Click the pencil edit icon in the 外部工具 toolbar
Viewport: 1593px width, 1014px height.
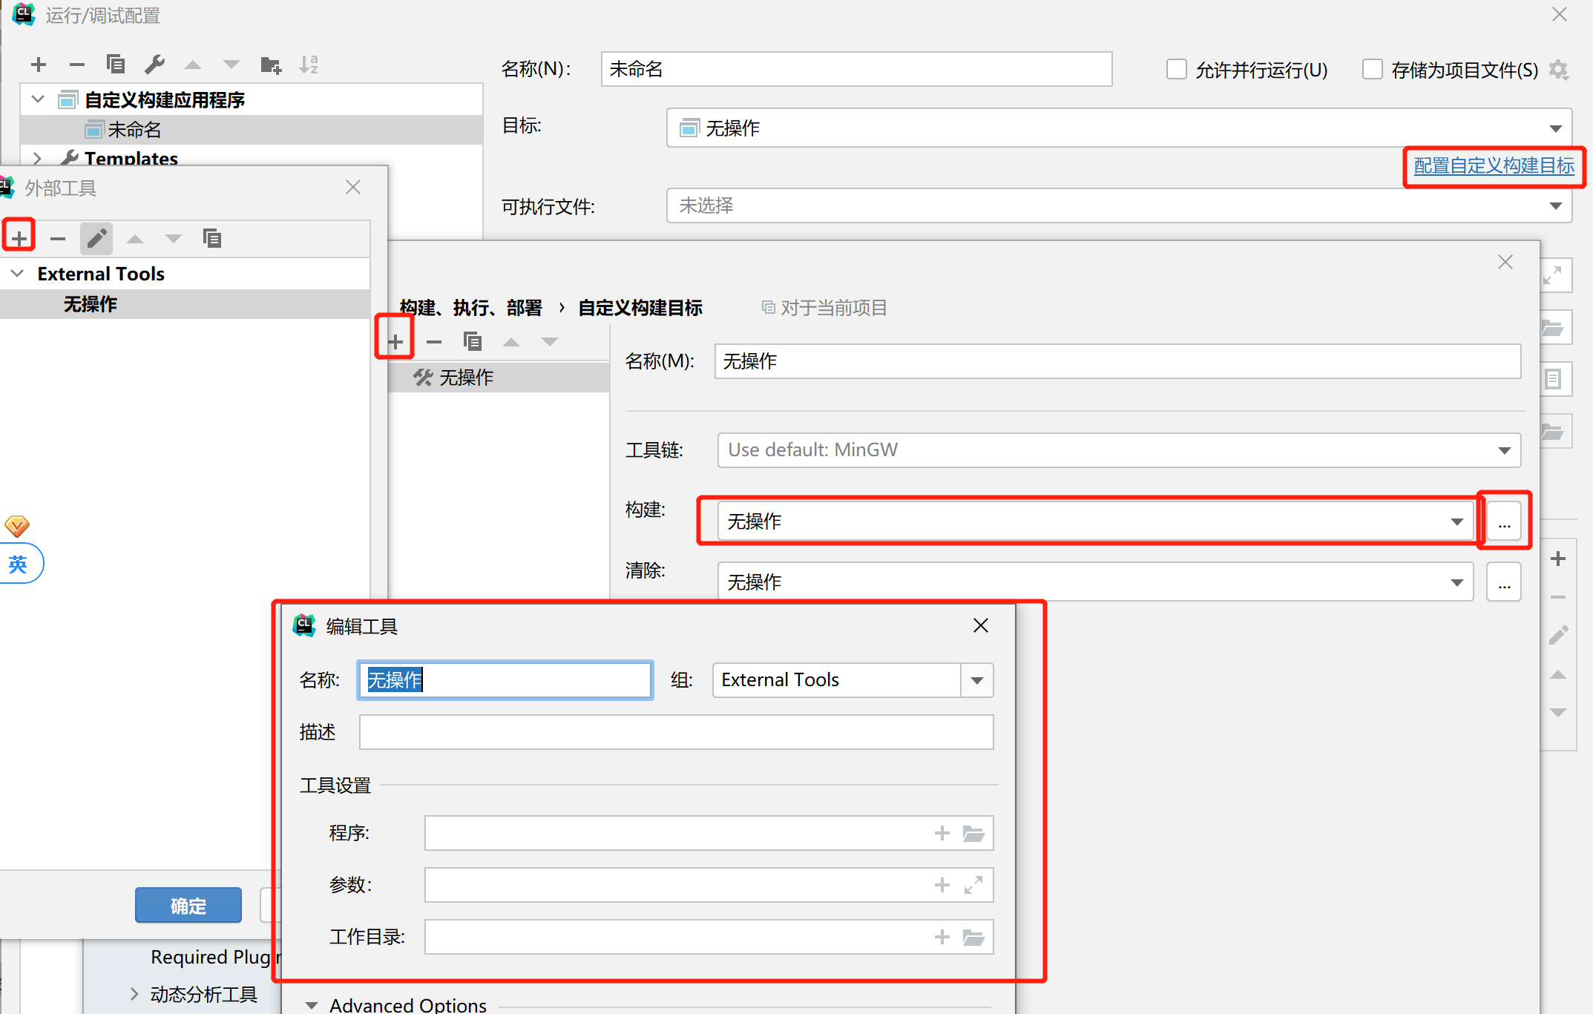(x=96, y=238)
